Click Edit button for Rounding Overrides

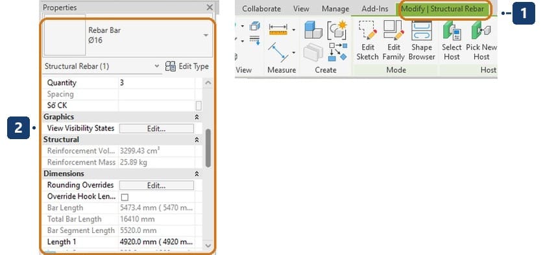[x=156, y=186]
